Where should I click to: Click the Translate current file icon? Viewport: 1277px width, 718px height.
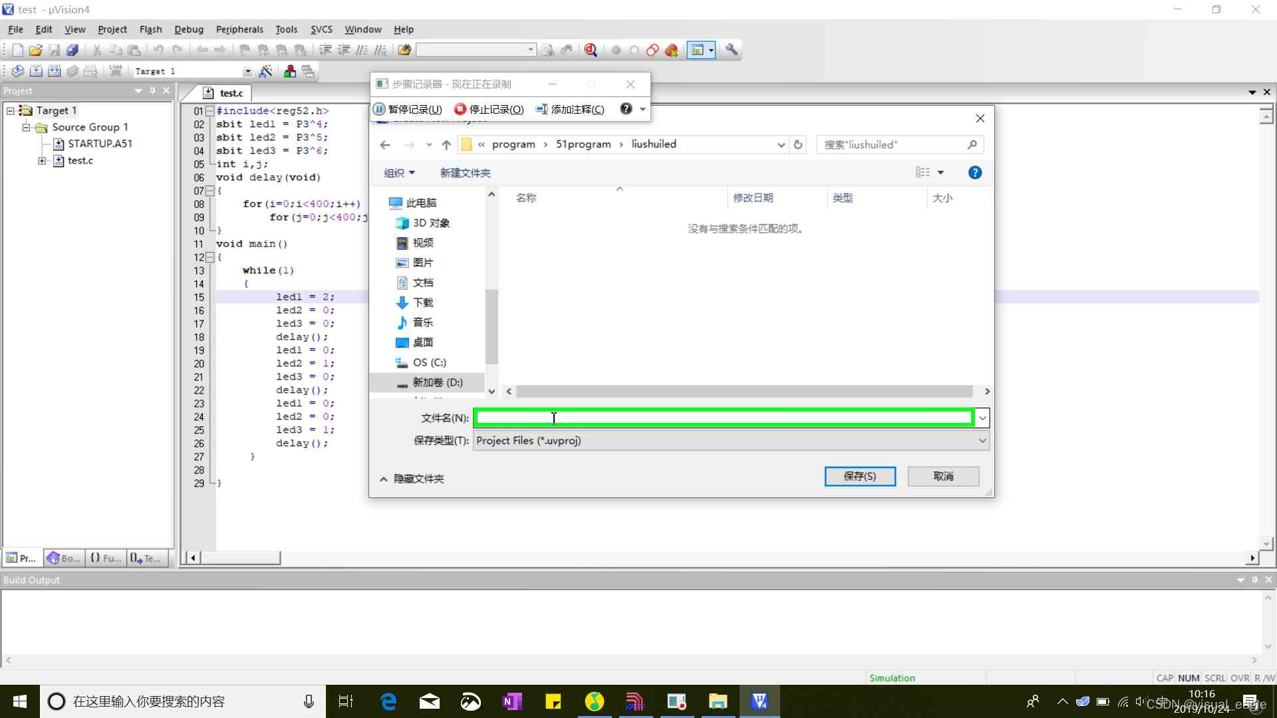tap(18, 71)
